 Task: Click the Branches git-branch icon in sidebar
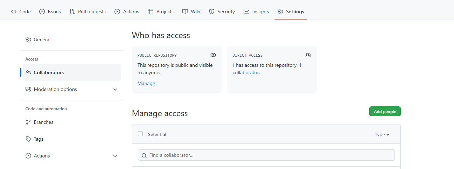click(x=28, y=122)
